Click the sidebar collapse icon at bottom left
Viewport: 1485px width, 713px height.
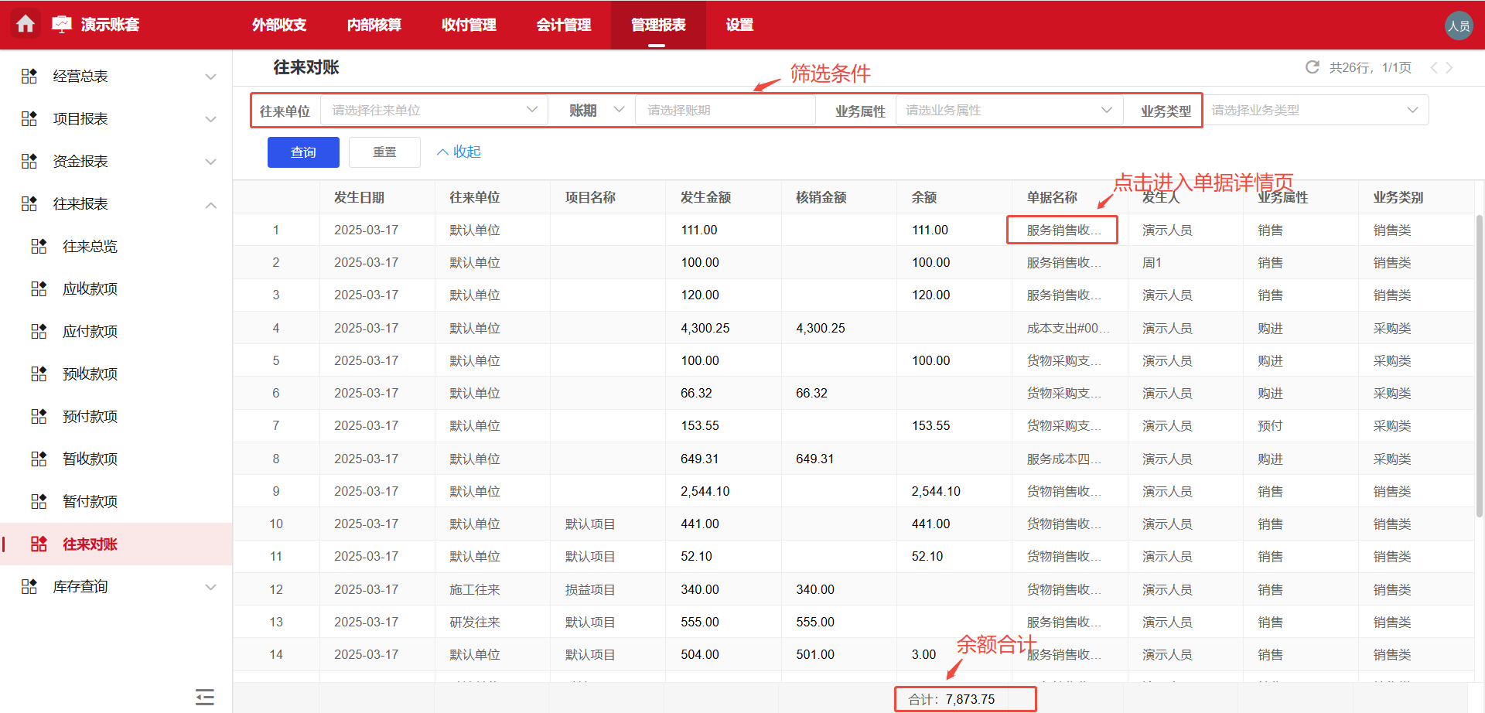(x=204, y=696)
